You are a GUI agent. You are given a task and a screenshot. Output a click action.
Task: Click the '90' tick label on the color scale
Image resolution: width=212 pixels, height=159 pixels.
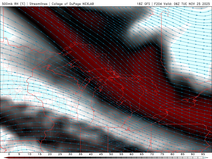pos(193,154)
